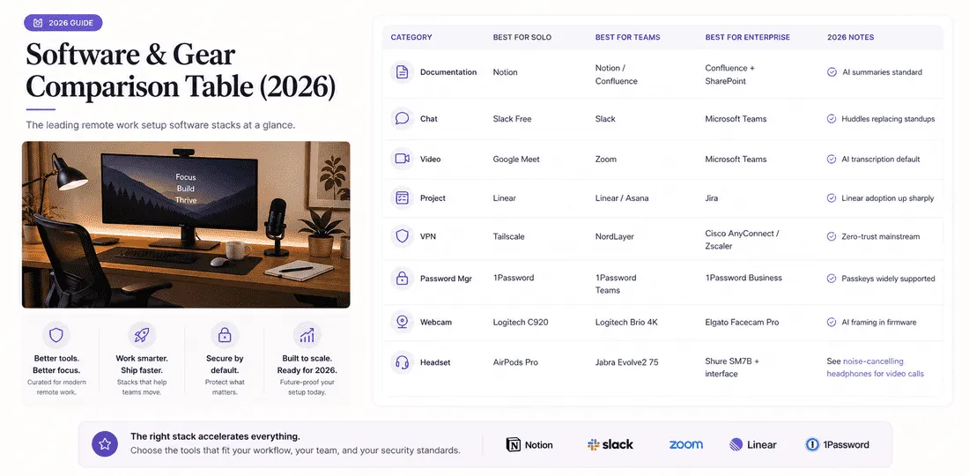Viewport: 969px width, 476px height.
Task: Click check icon beside AI summaries standard
Action: coord(832,72)
